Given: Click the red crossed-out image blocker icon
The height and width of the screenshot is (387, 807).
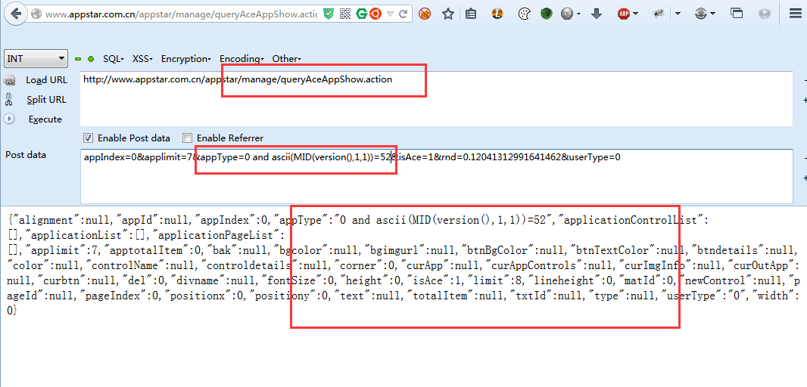Looking at the screenshot, I should tap(425, 14).
